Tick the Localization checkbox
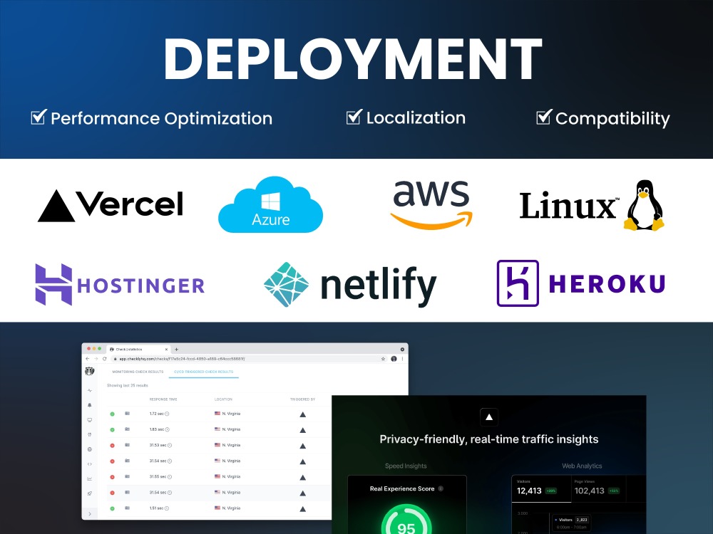The width and height of the screenshot is (713, 534). 354,117
